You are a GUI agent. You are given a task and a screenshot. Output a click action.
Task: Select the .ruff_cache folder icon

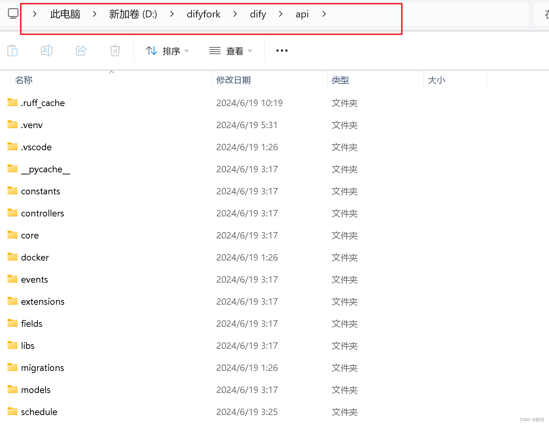click(x=12, y=103)
